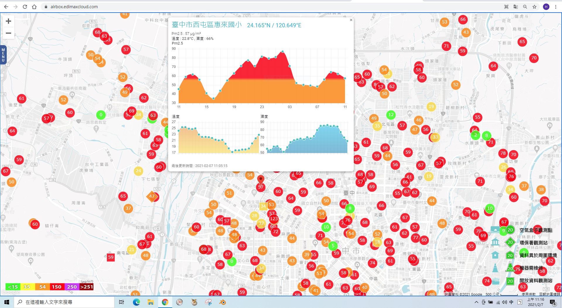
Task: Go back in browser
Action: tap(6, 6)
